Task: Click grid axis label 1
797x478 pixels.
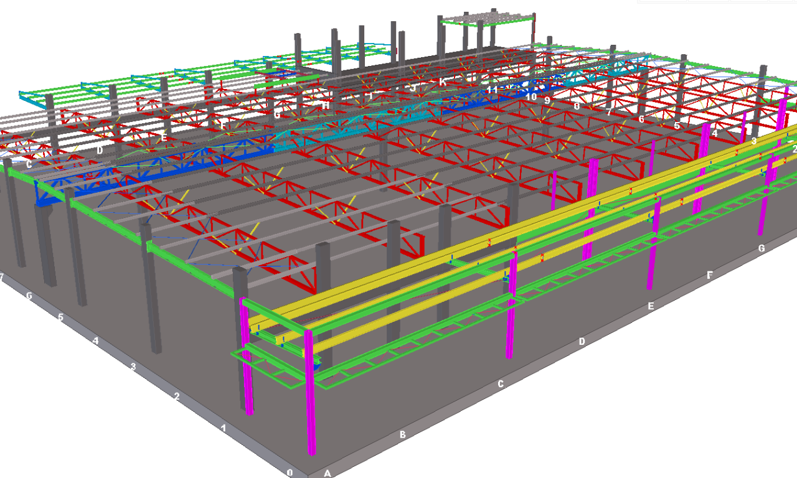Action: click(224, 428)
